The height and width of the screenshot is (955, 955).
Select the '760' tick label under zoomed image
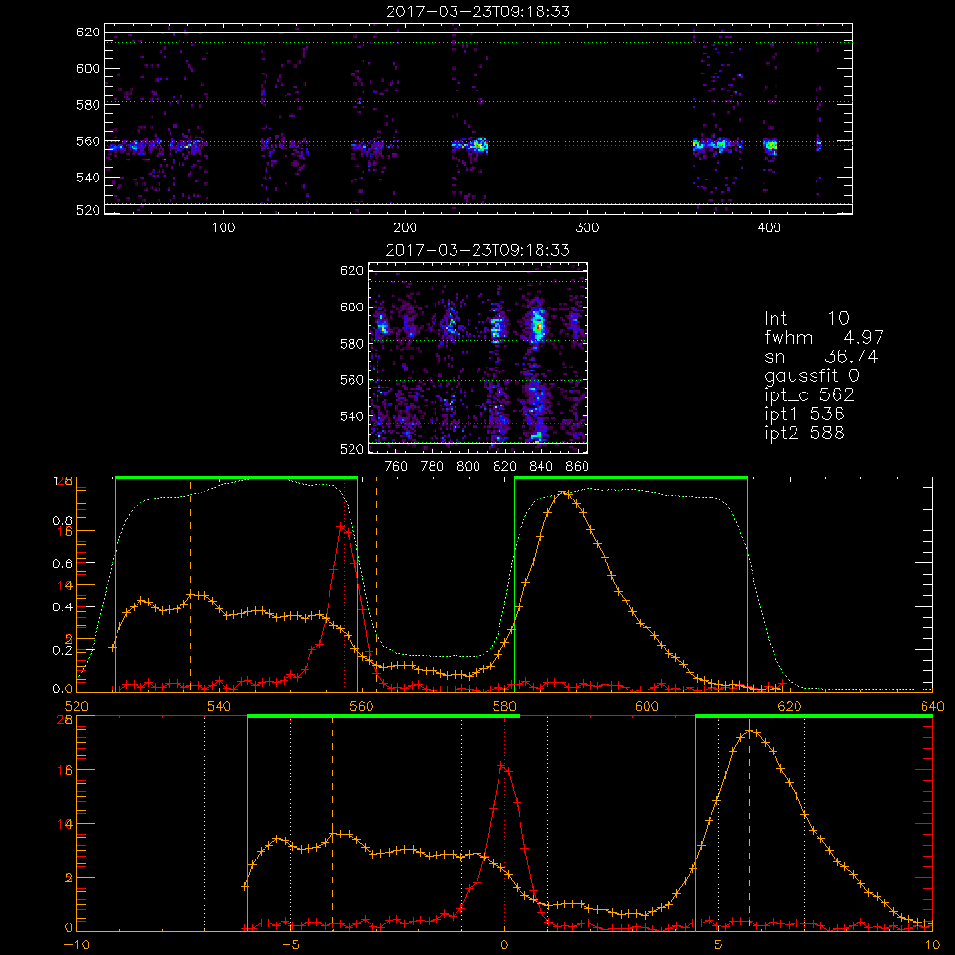click(x=396, y=467)
